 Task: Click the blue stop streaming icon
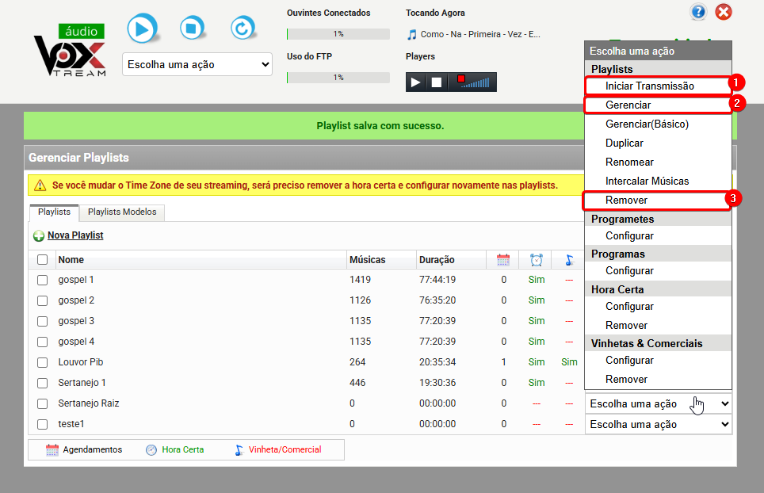click(x=191, y=29)
